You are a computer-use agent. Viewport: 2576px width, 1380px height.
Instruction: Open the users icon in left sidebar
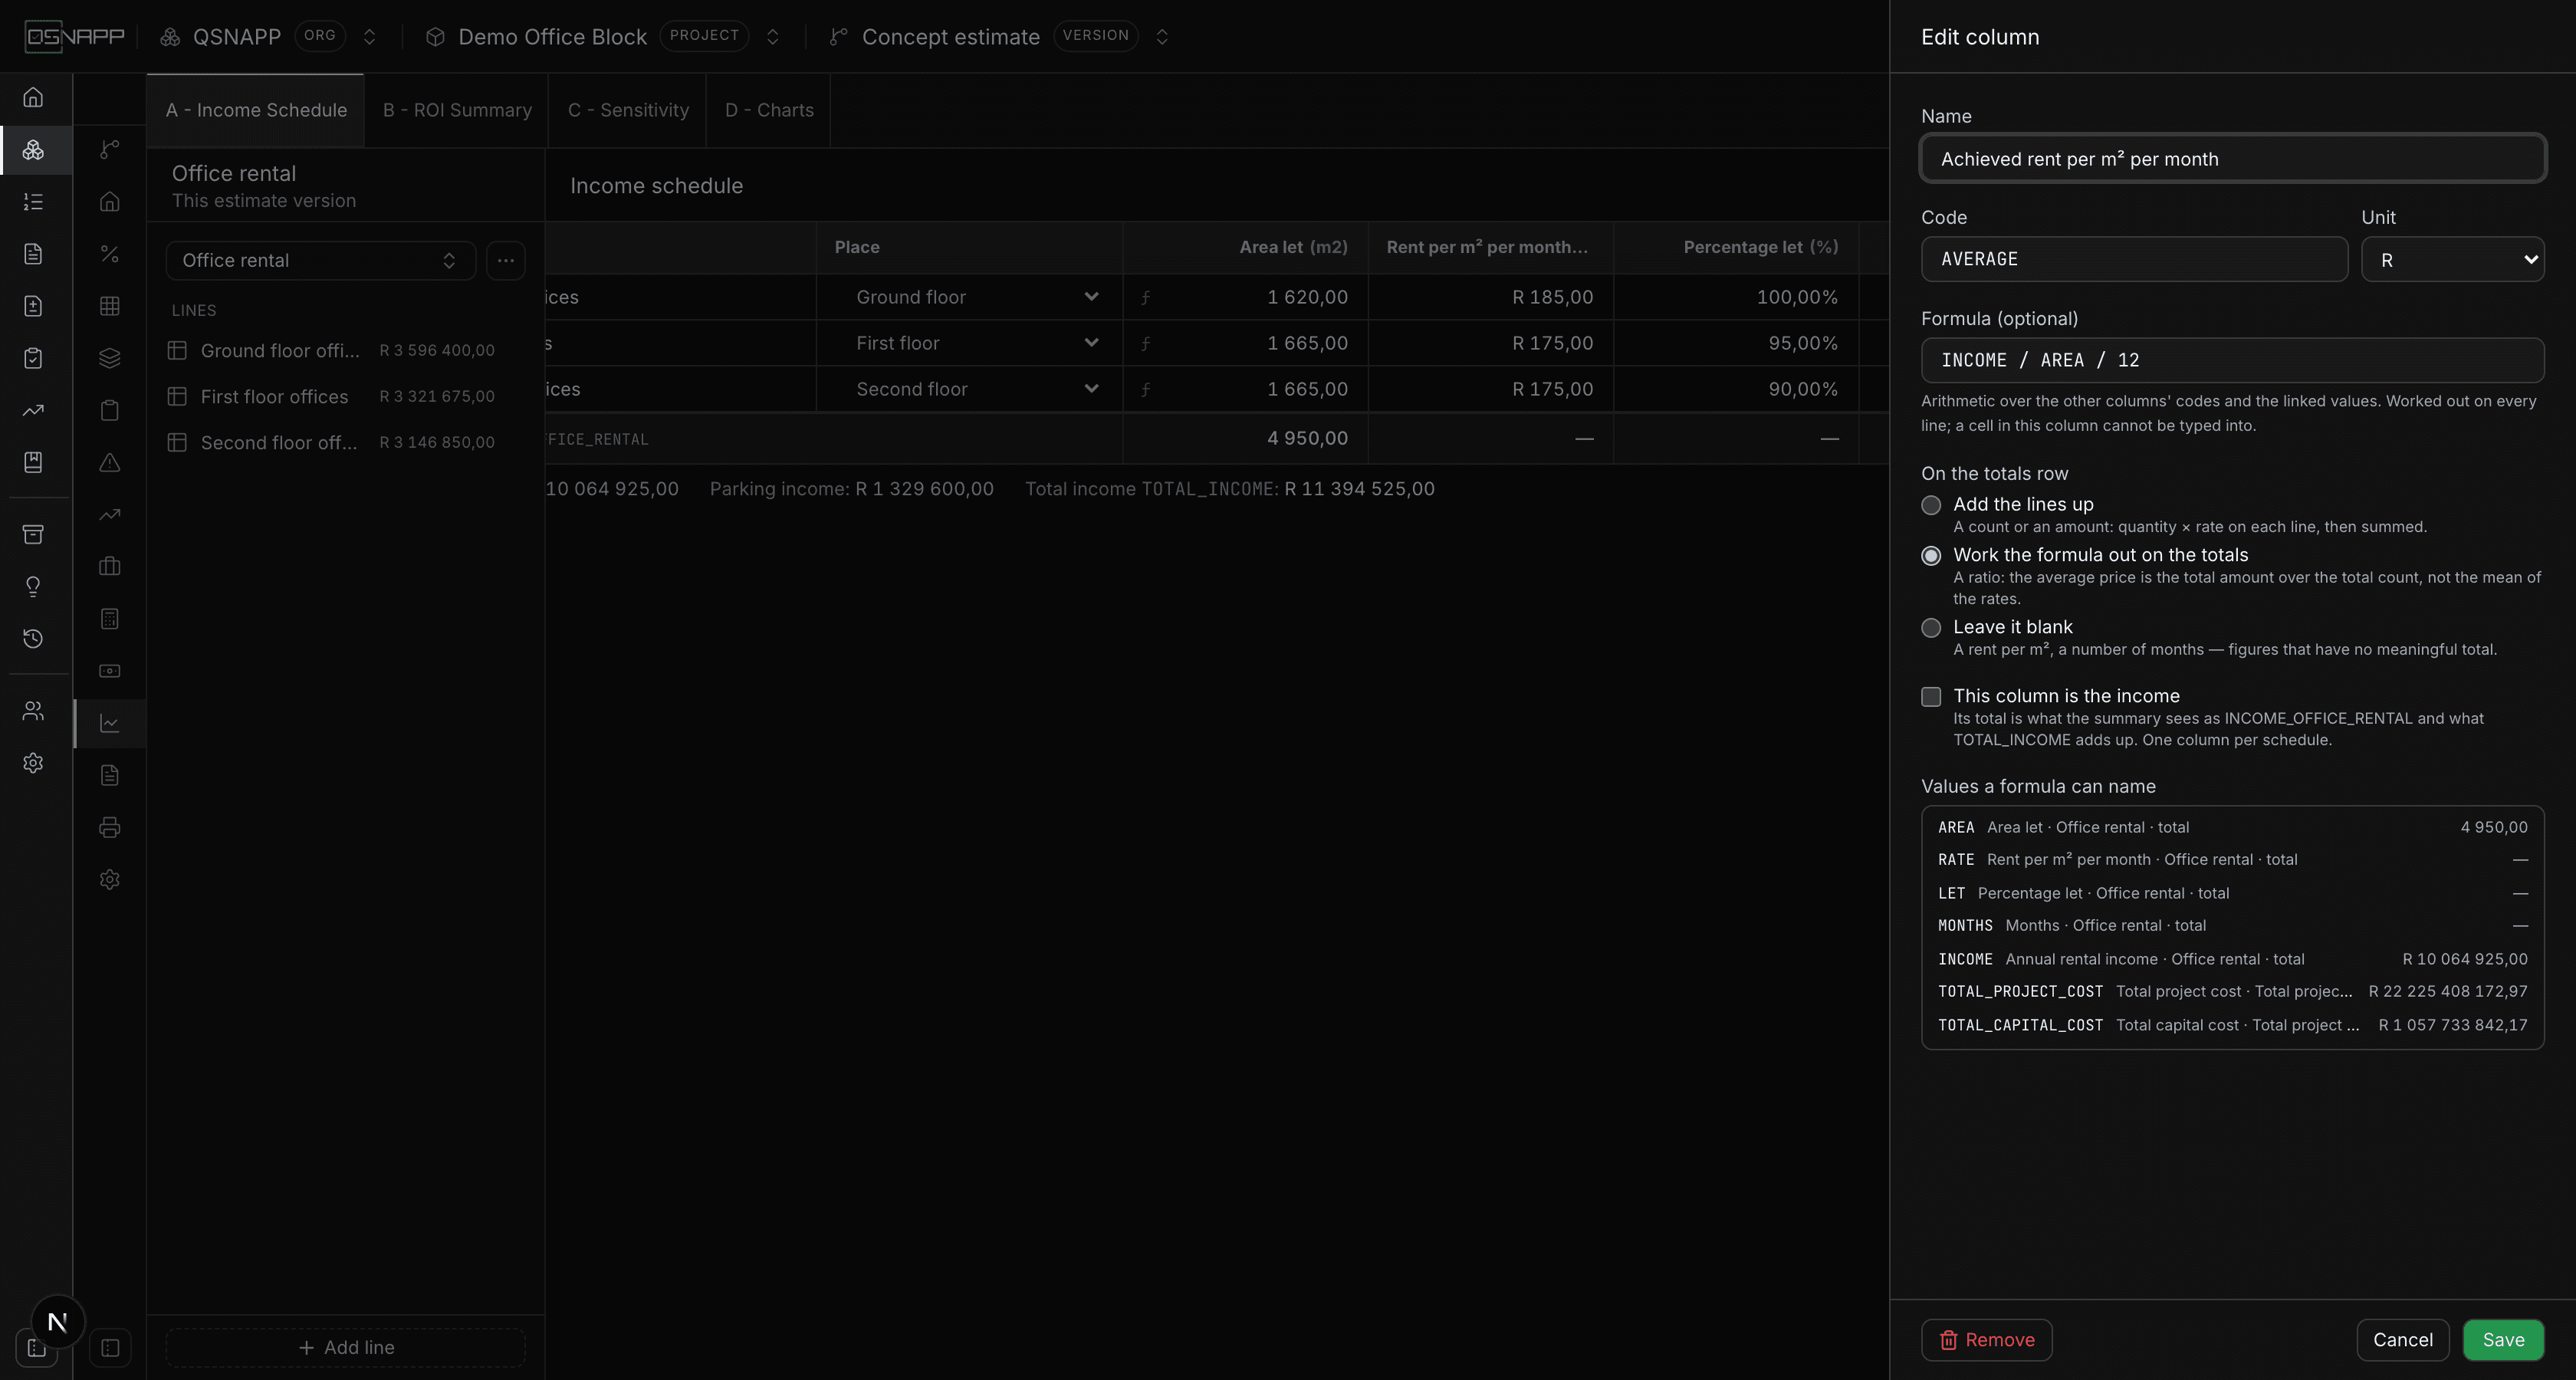pyautogui.click(x=33, y=711)
